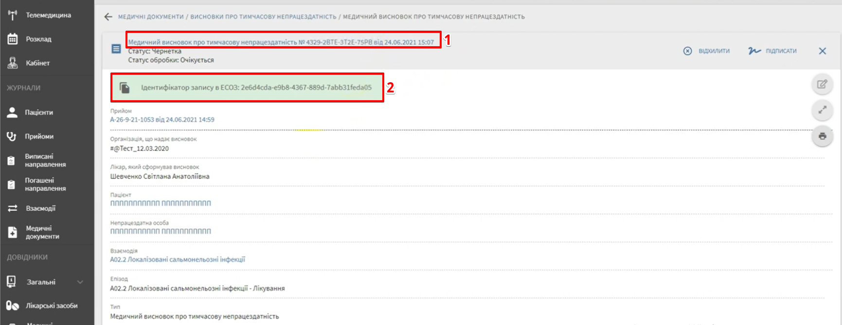
Task: Click the document list icon near title
Action: click(x=116, y=49)
